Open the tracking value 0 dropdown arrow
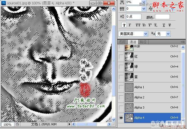This screenshot has height=129, width=187. tap(144, 9)
